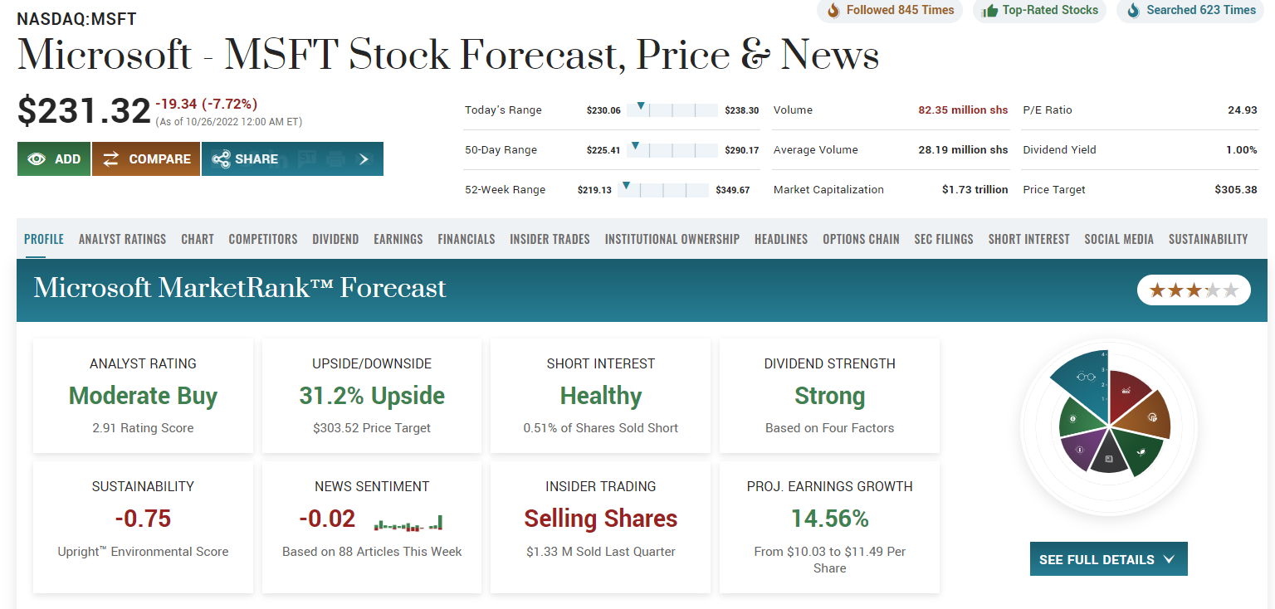The image size is (1275, 609).
Task: Click the -19.34 (-7.72%) price change
Action: (x=207, y=104)
